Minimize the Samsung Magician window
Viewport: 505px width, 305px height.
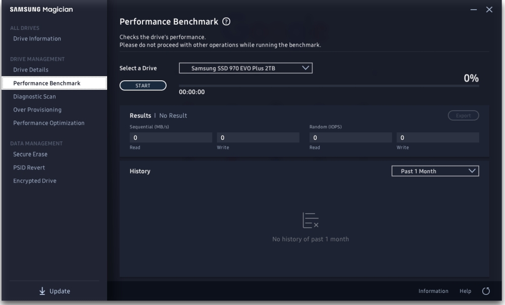click(x=474, y=10)
